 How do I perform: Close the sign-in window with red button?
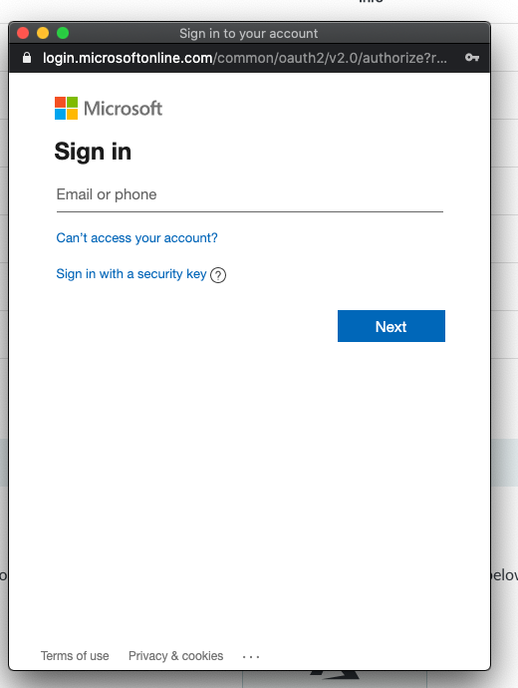point(23,33)
